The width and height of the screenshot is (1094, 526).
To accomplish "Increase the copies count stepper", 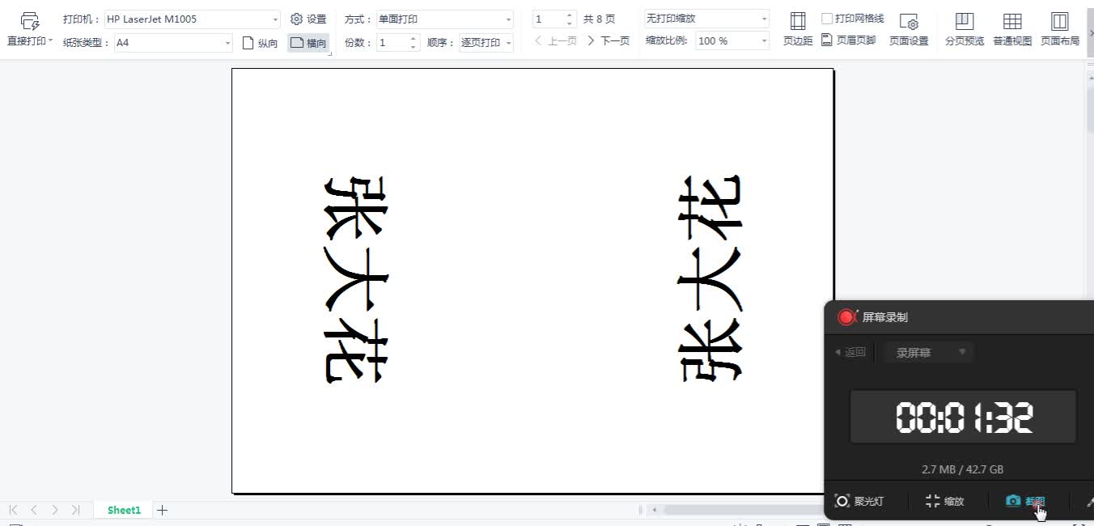I will click(x=413, y=38).
